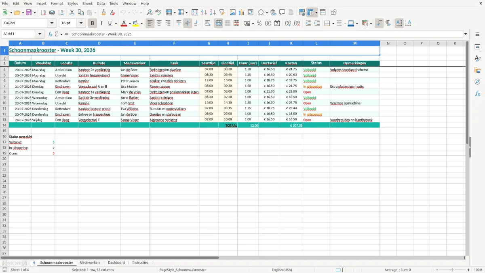Image resolution: width=485 pixels, height=273 pixels.
Task: Open the underline style dropdown arrow
Action: pyautogui.click(x=115, y=23)
